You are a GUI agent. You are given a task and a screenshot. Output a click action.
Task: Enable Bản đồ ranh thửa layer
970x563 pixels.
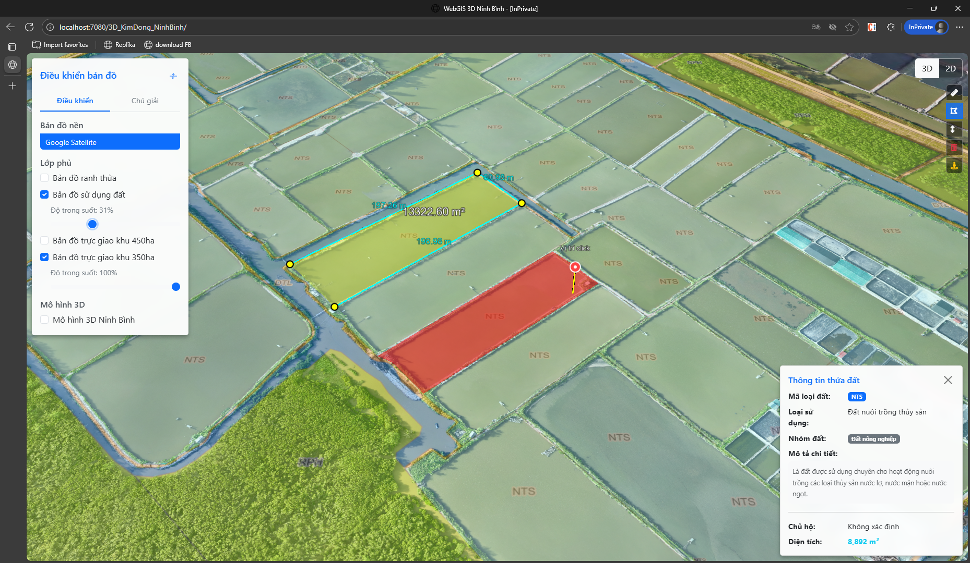(x=45, y=178)
